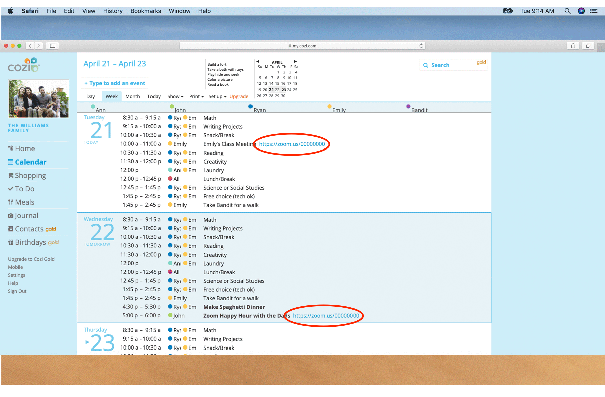Select the Calendar icon in sidebar
The width and height of the screenshot is (605, 397).
tap(11, 162)
